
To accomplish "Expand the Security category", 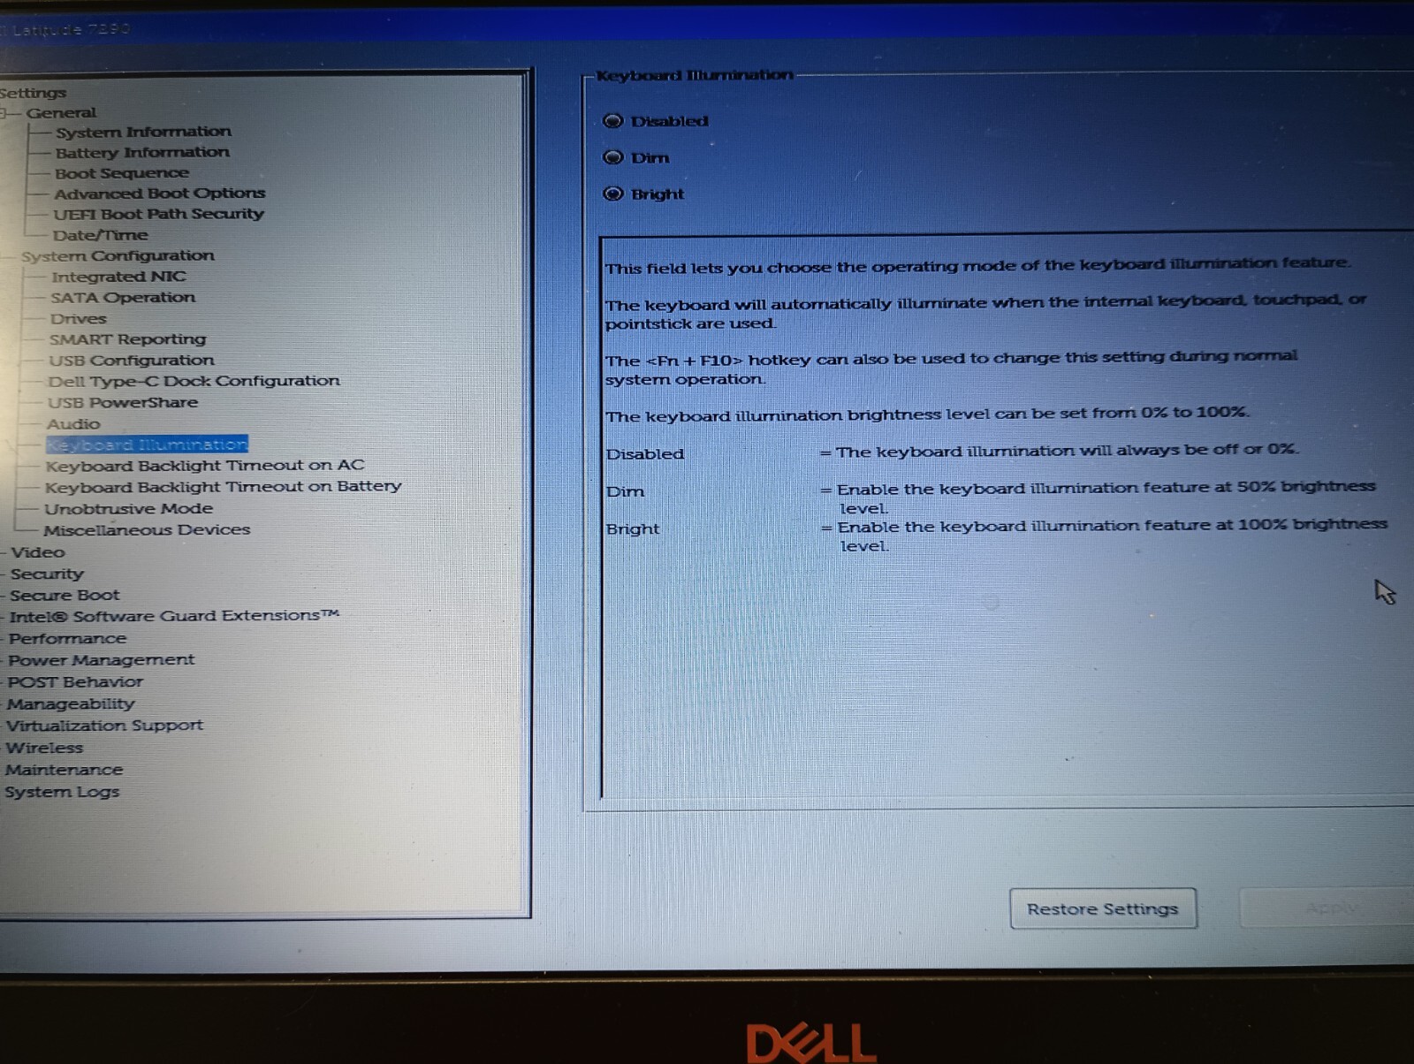I will (x=46, y=574).
